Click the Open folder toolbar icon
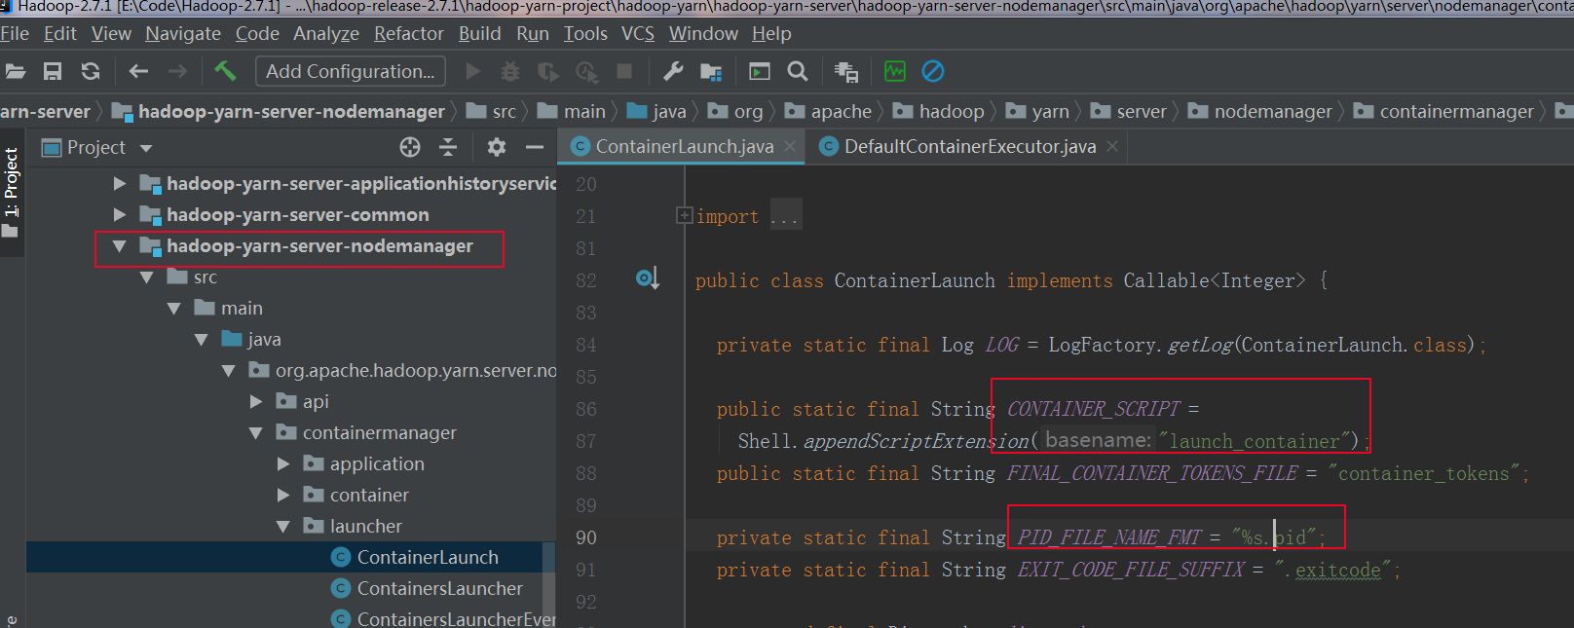 tap(15, 71)
